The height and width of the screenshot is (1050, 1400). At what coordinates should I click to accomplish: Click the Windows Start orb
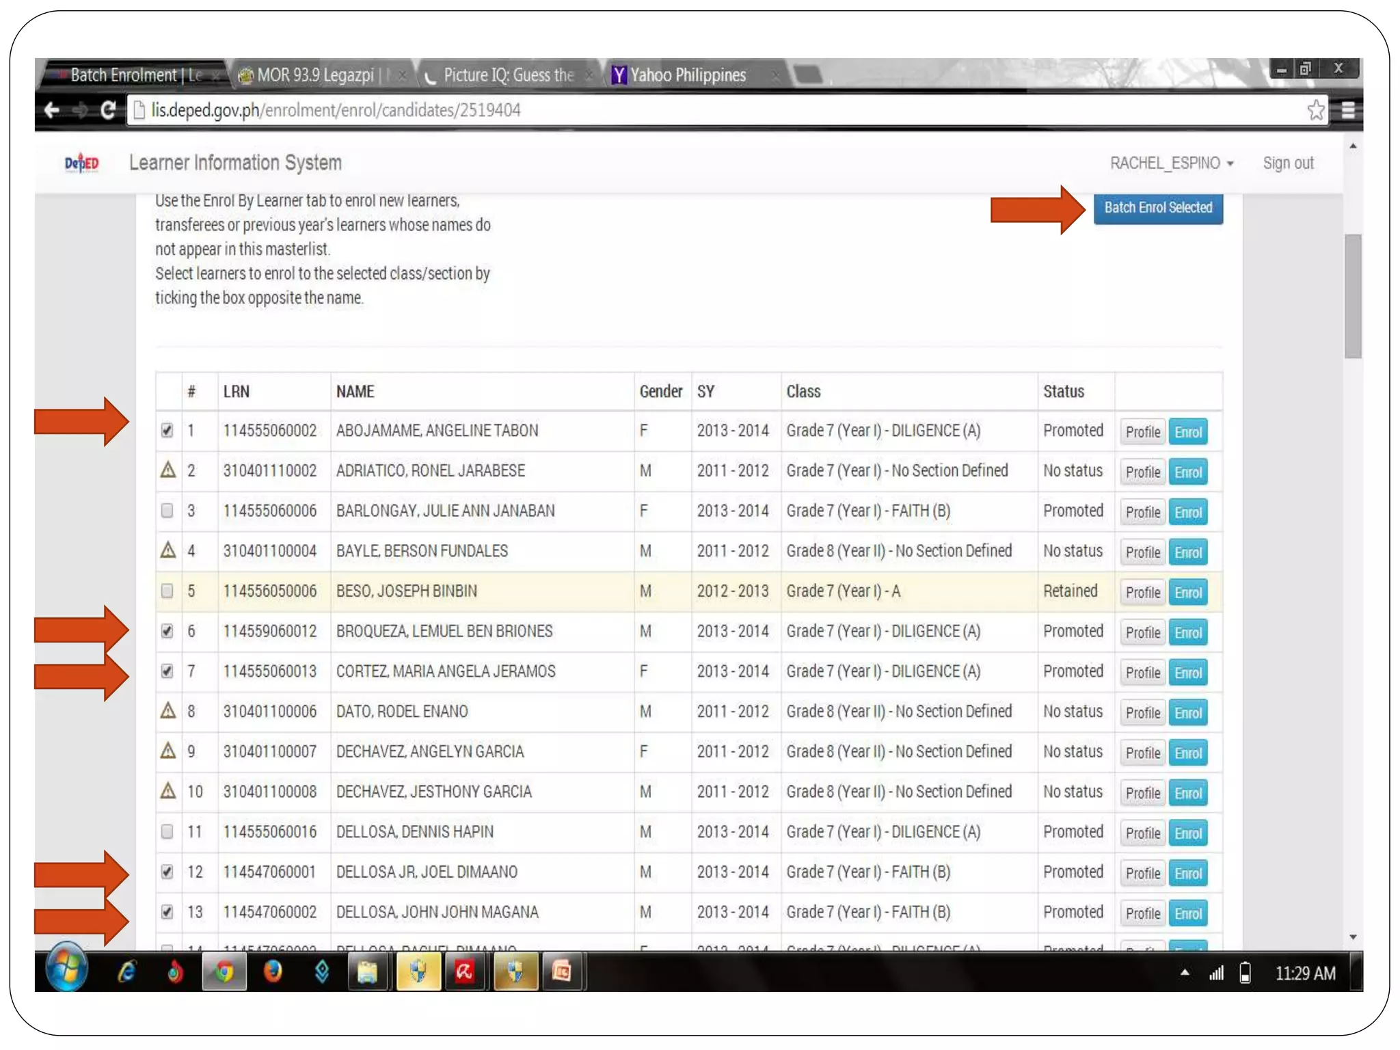pyautogui.click(x=66, y=970)
